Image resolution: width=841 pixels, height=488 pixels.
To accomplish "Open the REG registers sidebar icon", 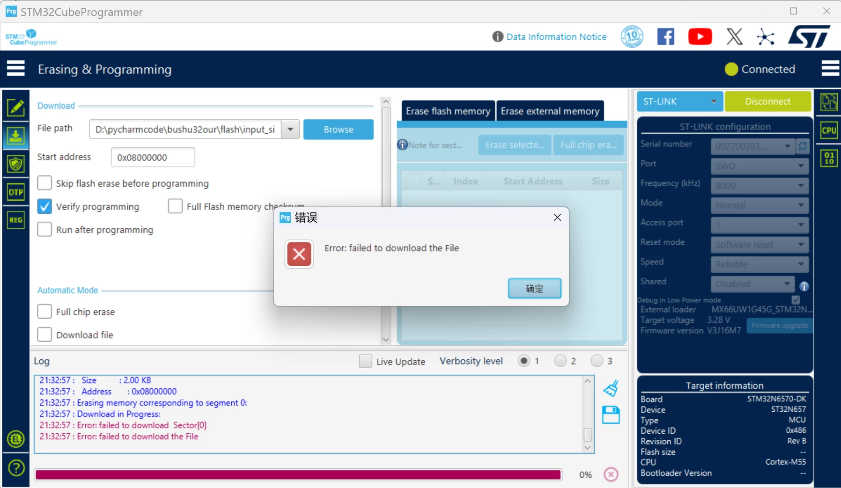I will (16, 220).
